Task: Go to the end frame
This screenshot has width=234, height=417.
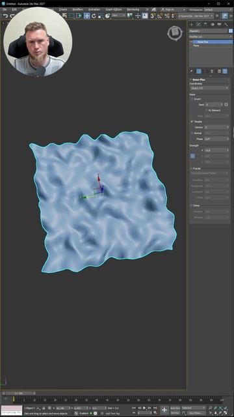Action: (x=155, y=408)
